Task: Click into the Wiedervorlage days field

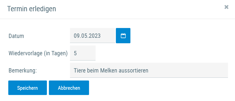Action: click(x=83, y=53)
